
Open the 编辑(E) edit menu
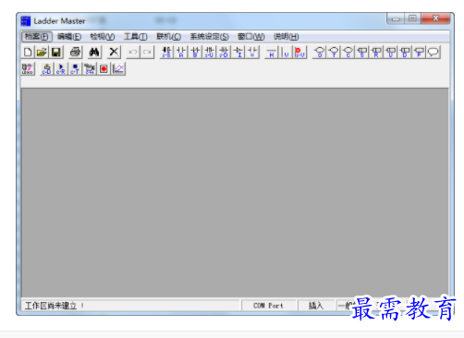click(x=69, y=37)
